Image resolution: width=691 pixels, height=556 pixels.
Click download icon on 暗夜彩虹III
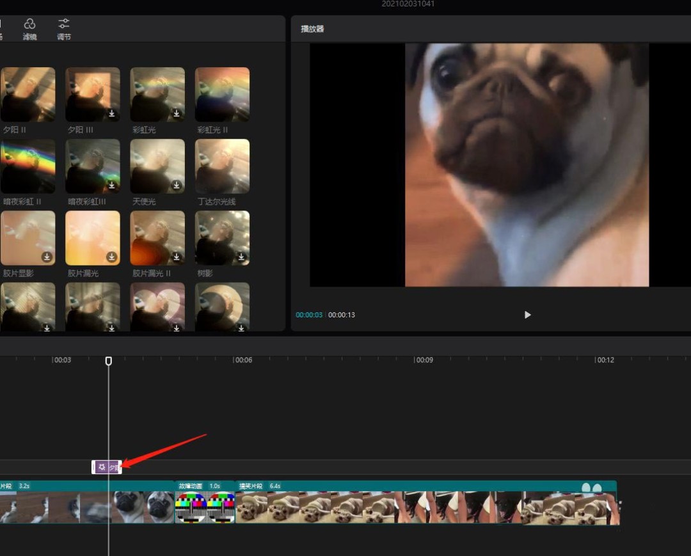[x=111, y=185]
